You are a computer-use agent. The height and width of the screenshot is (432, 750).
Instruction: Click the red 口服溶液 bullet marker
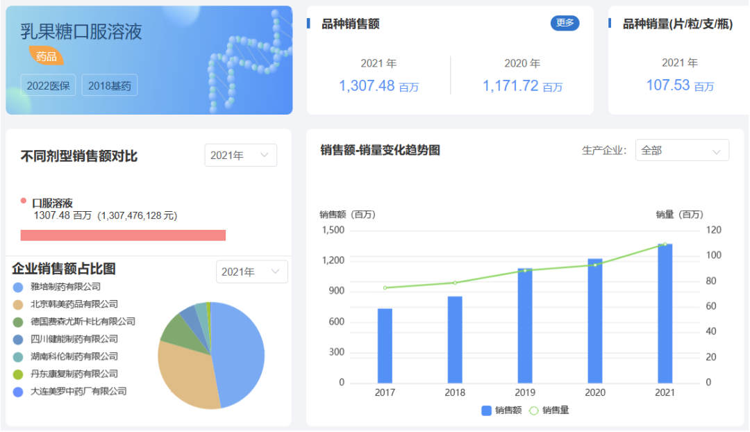[x=23, y=201]
